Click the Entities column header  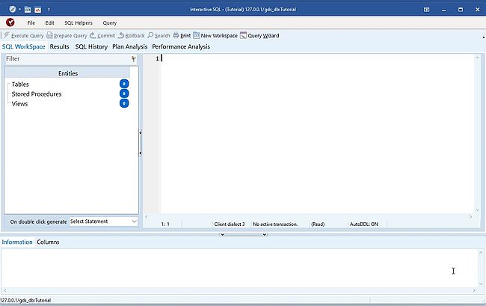tap(67, 73)
